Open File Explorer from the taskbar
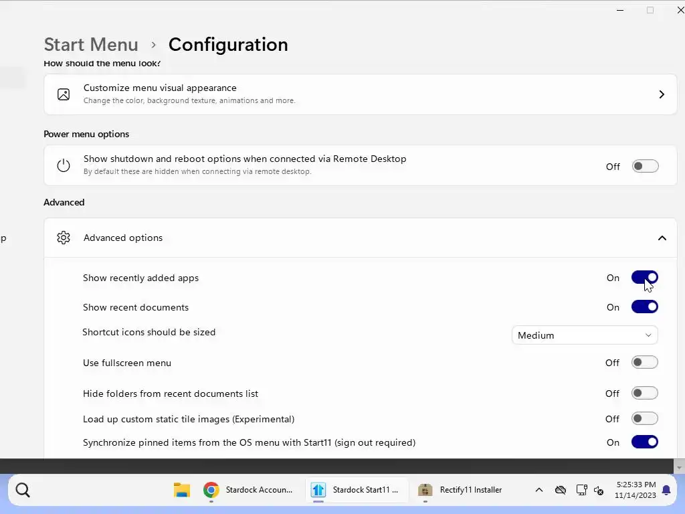 tap(181, 490)
